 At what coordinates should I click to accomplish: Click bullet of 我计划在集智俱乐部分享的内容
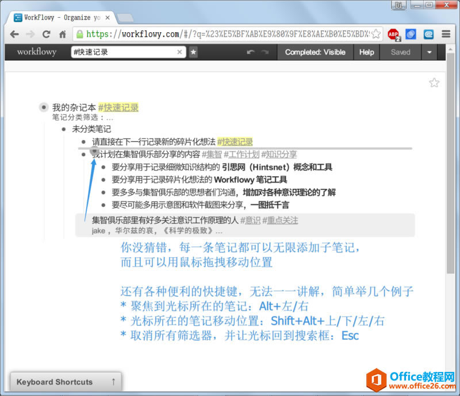click(83, 154)
